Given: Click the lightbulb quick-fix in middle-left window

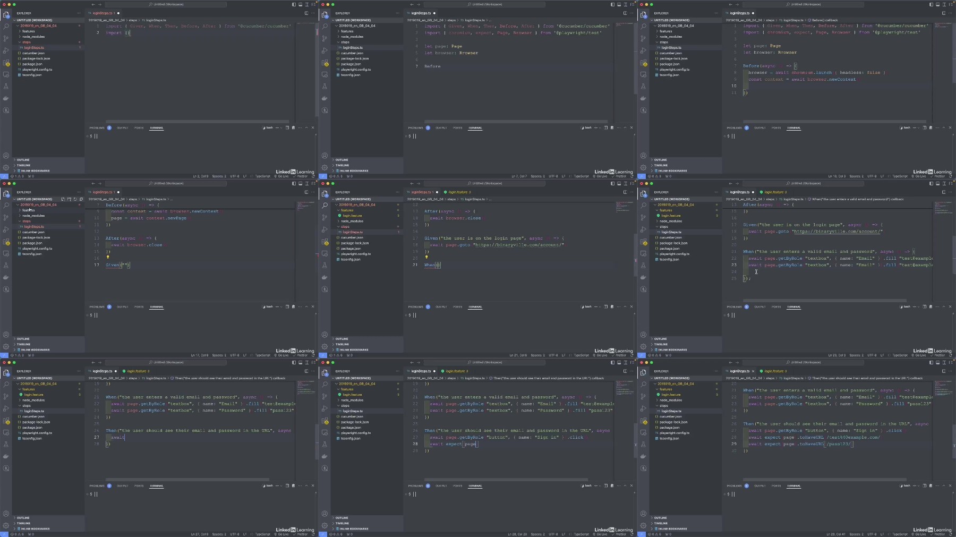Looking at the screenshot, I should pyautogui.click(x=108, y=258).
